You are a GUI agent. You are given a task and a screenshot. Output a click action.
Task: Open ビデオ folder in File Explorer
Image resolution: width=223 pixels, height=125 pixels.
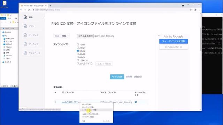coord(6,53)
